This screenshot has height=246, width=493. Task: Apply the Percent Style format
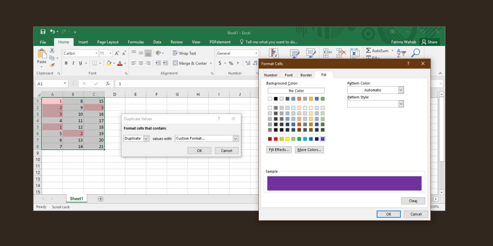point(231,63)
